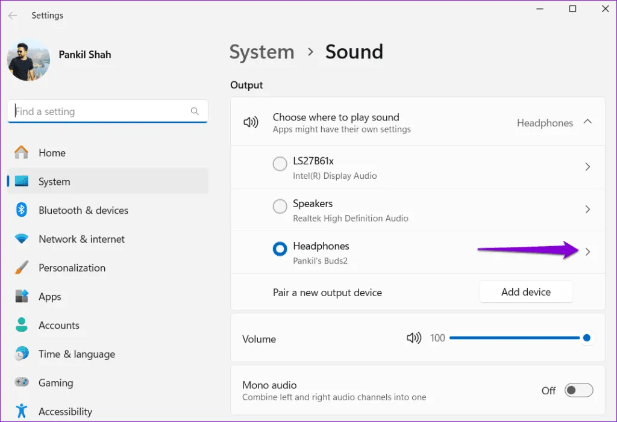Select Speakers as output device
This screenshot has width=617, height=422.
coord(280,206)
